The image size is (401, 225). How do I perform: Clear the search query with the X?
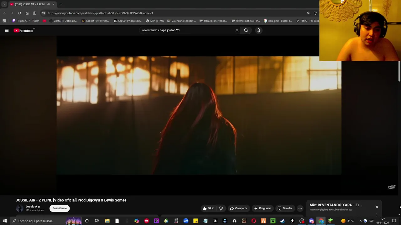click(x=237, y=30)
